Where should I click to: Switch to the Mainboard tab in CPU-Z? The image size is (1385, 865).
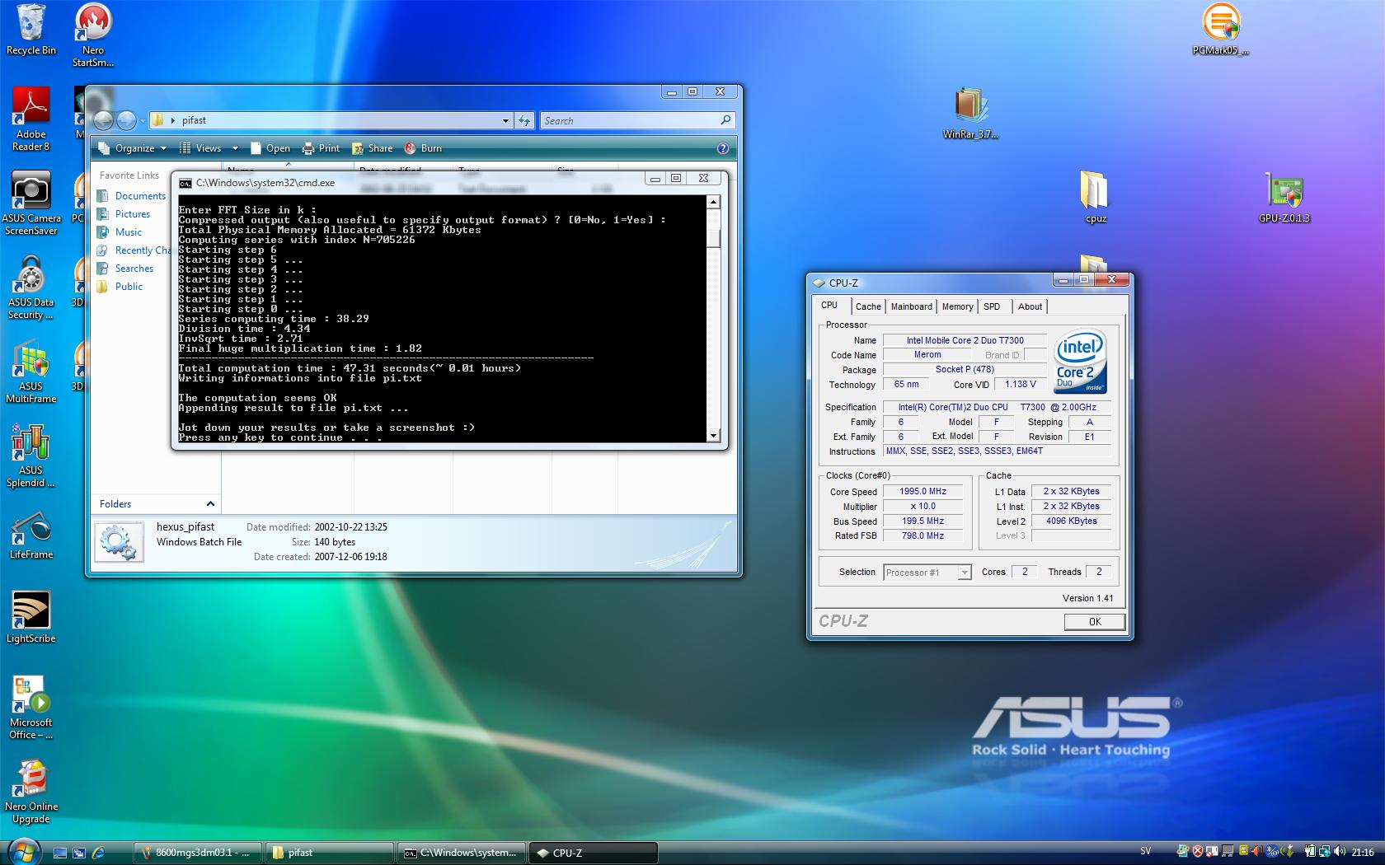click(911, 306)
